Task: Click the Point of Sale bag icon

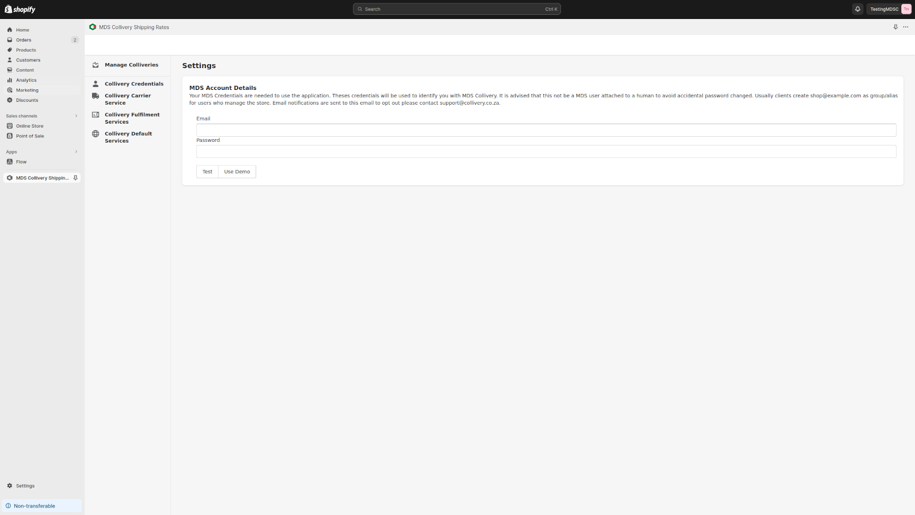Action: coord(10,136)
